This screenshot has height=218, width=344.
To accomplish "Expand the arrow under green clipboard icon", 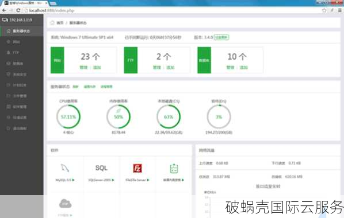I will (183, 180).
